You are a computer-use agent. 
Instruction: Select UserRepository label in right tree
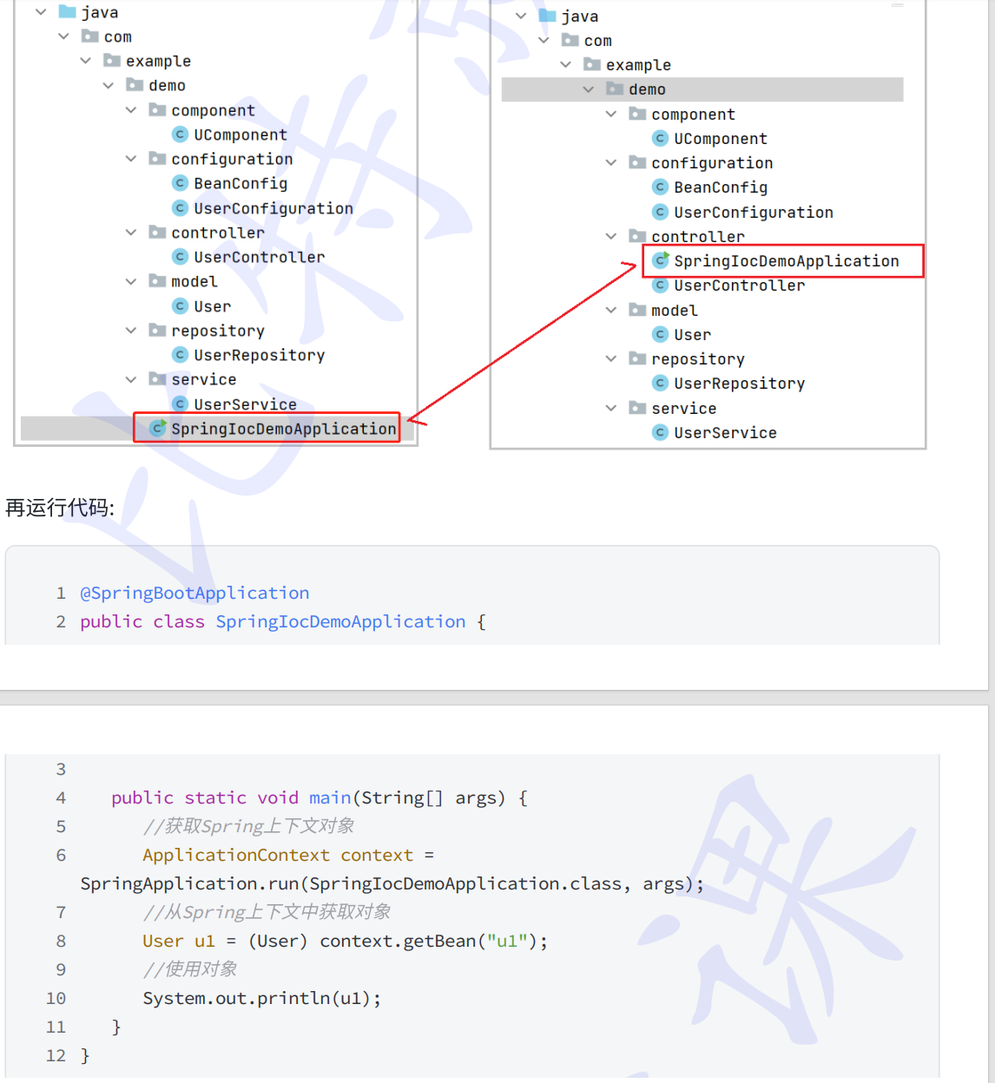tap(740, 384)
